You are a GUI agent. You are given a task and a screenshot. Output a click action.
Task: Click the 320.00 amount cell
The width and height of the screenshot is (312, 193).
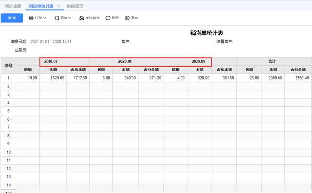[x=199, y=78]
